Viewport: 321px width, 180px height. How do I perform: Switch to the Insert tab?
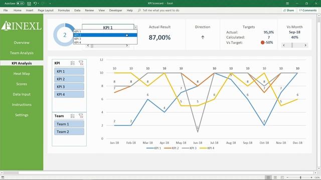pyautogui.click(x=30, y=10)
